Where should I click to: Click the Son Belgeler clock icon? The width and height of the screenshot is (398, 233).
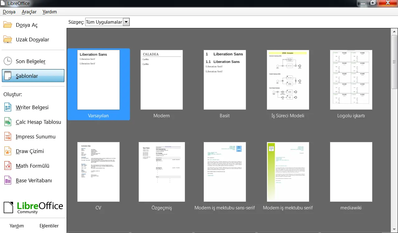(x=7, y=61)
